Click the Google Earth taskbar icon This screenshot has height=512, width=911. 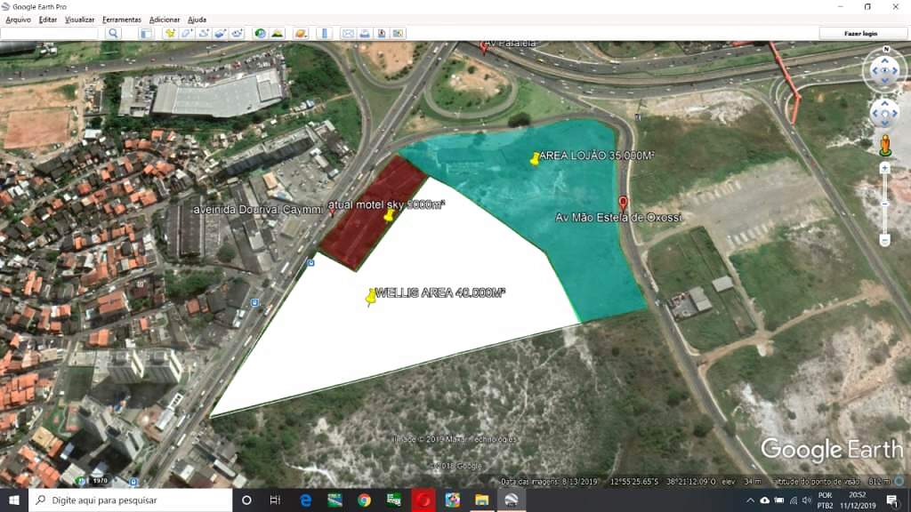[512, 500]
